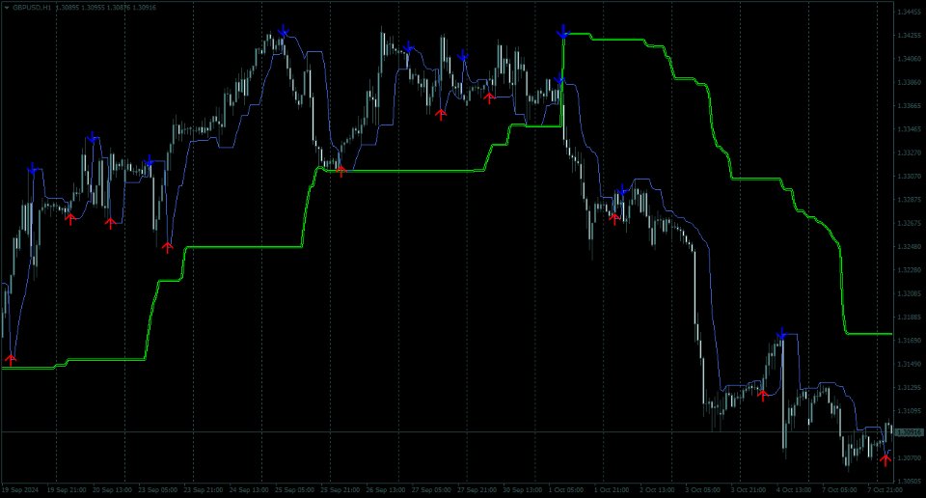Click the 27 Sep 05:00 time label
Screen dimensions: 926x498
(x=431, y=489)
